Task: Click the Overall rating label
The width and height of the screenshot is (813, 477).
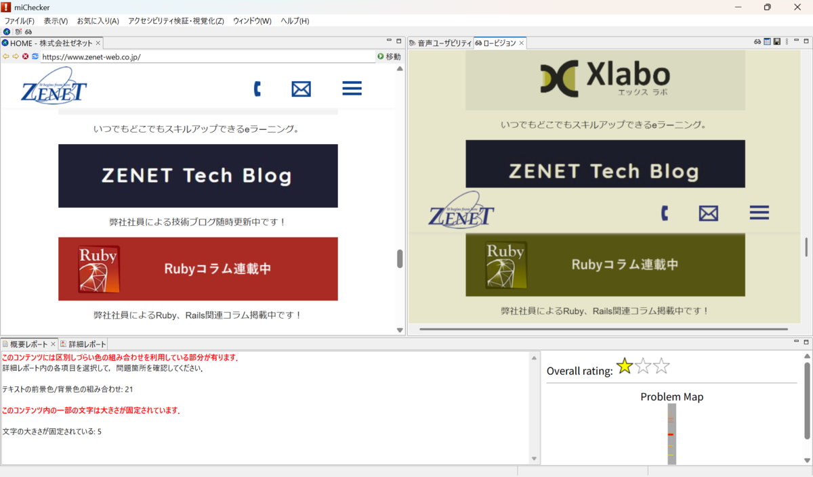Action: tap(580, 371)
